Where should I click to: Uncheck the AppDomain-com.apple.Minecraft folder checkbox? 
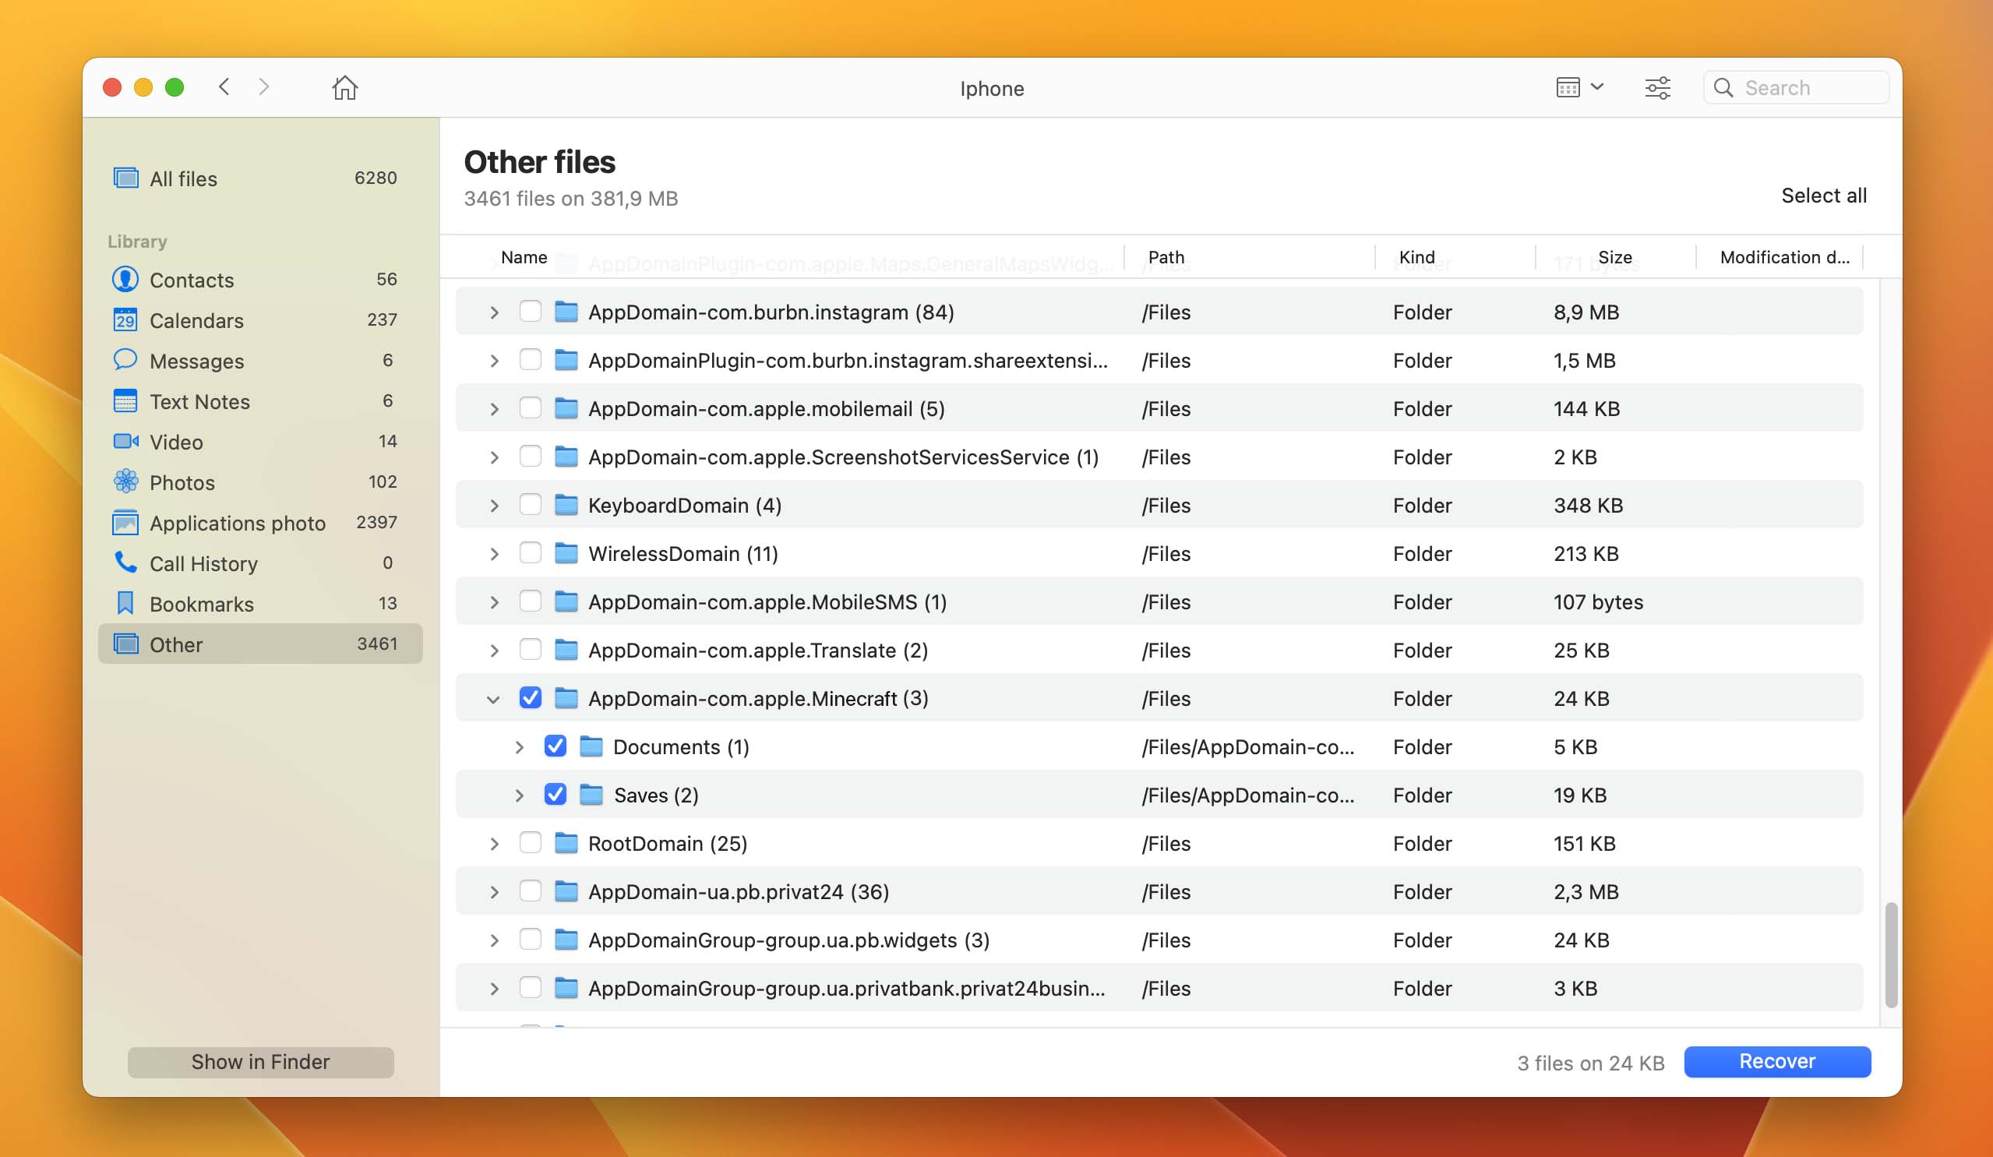point(530,698)
